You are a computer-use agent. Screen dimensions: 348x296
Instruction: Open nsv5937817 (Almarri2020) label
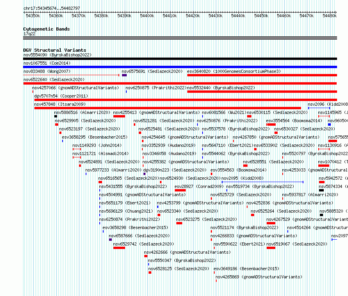pos(310,195)
